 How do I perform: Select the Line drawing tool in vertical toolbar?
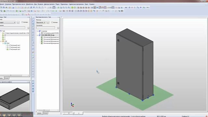(x=33, y=19)
